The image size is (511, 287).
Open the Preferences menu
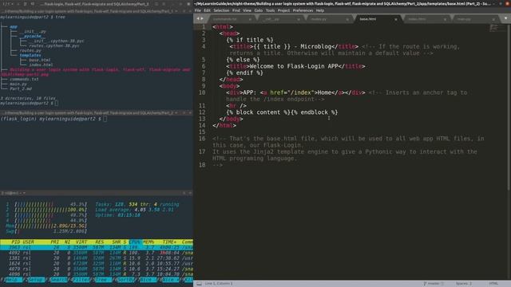(x=303, y=10)
